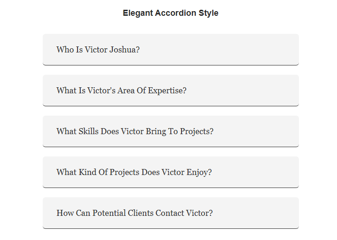
Task: Click the word 'Accordion' in the page title
Action: 175,13
